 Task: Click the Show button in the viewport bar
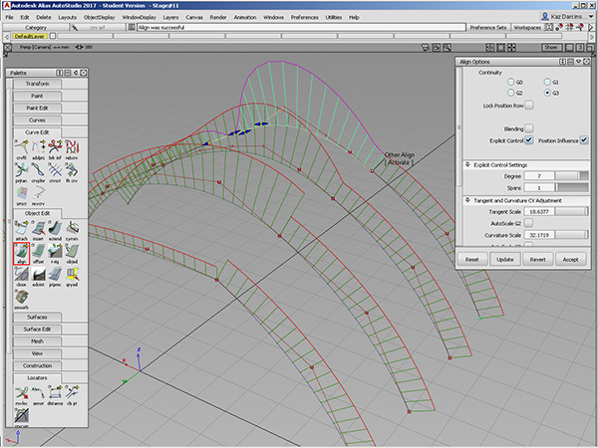coord(551,47)
